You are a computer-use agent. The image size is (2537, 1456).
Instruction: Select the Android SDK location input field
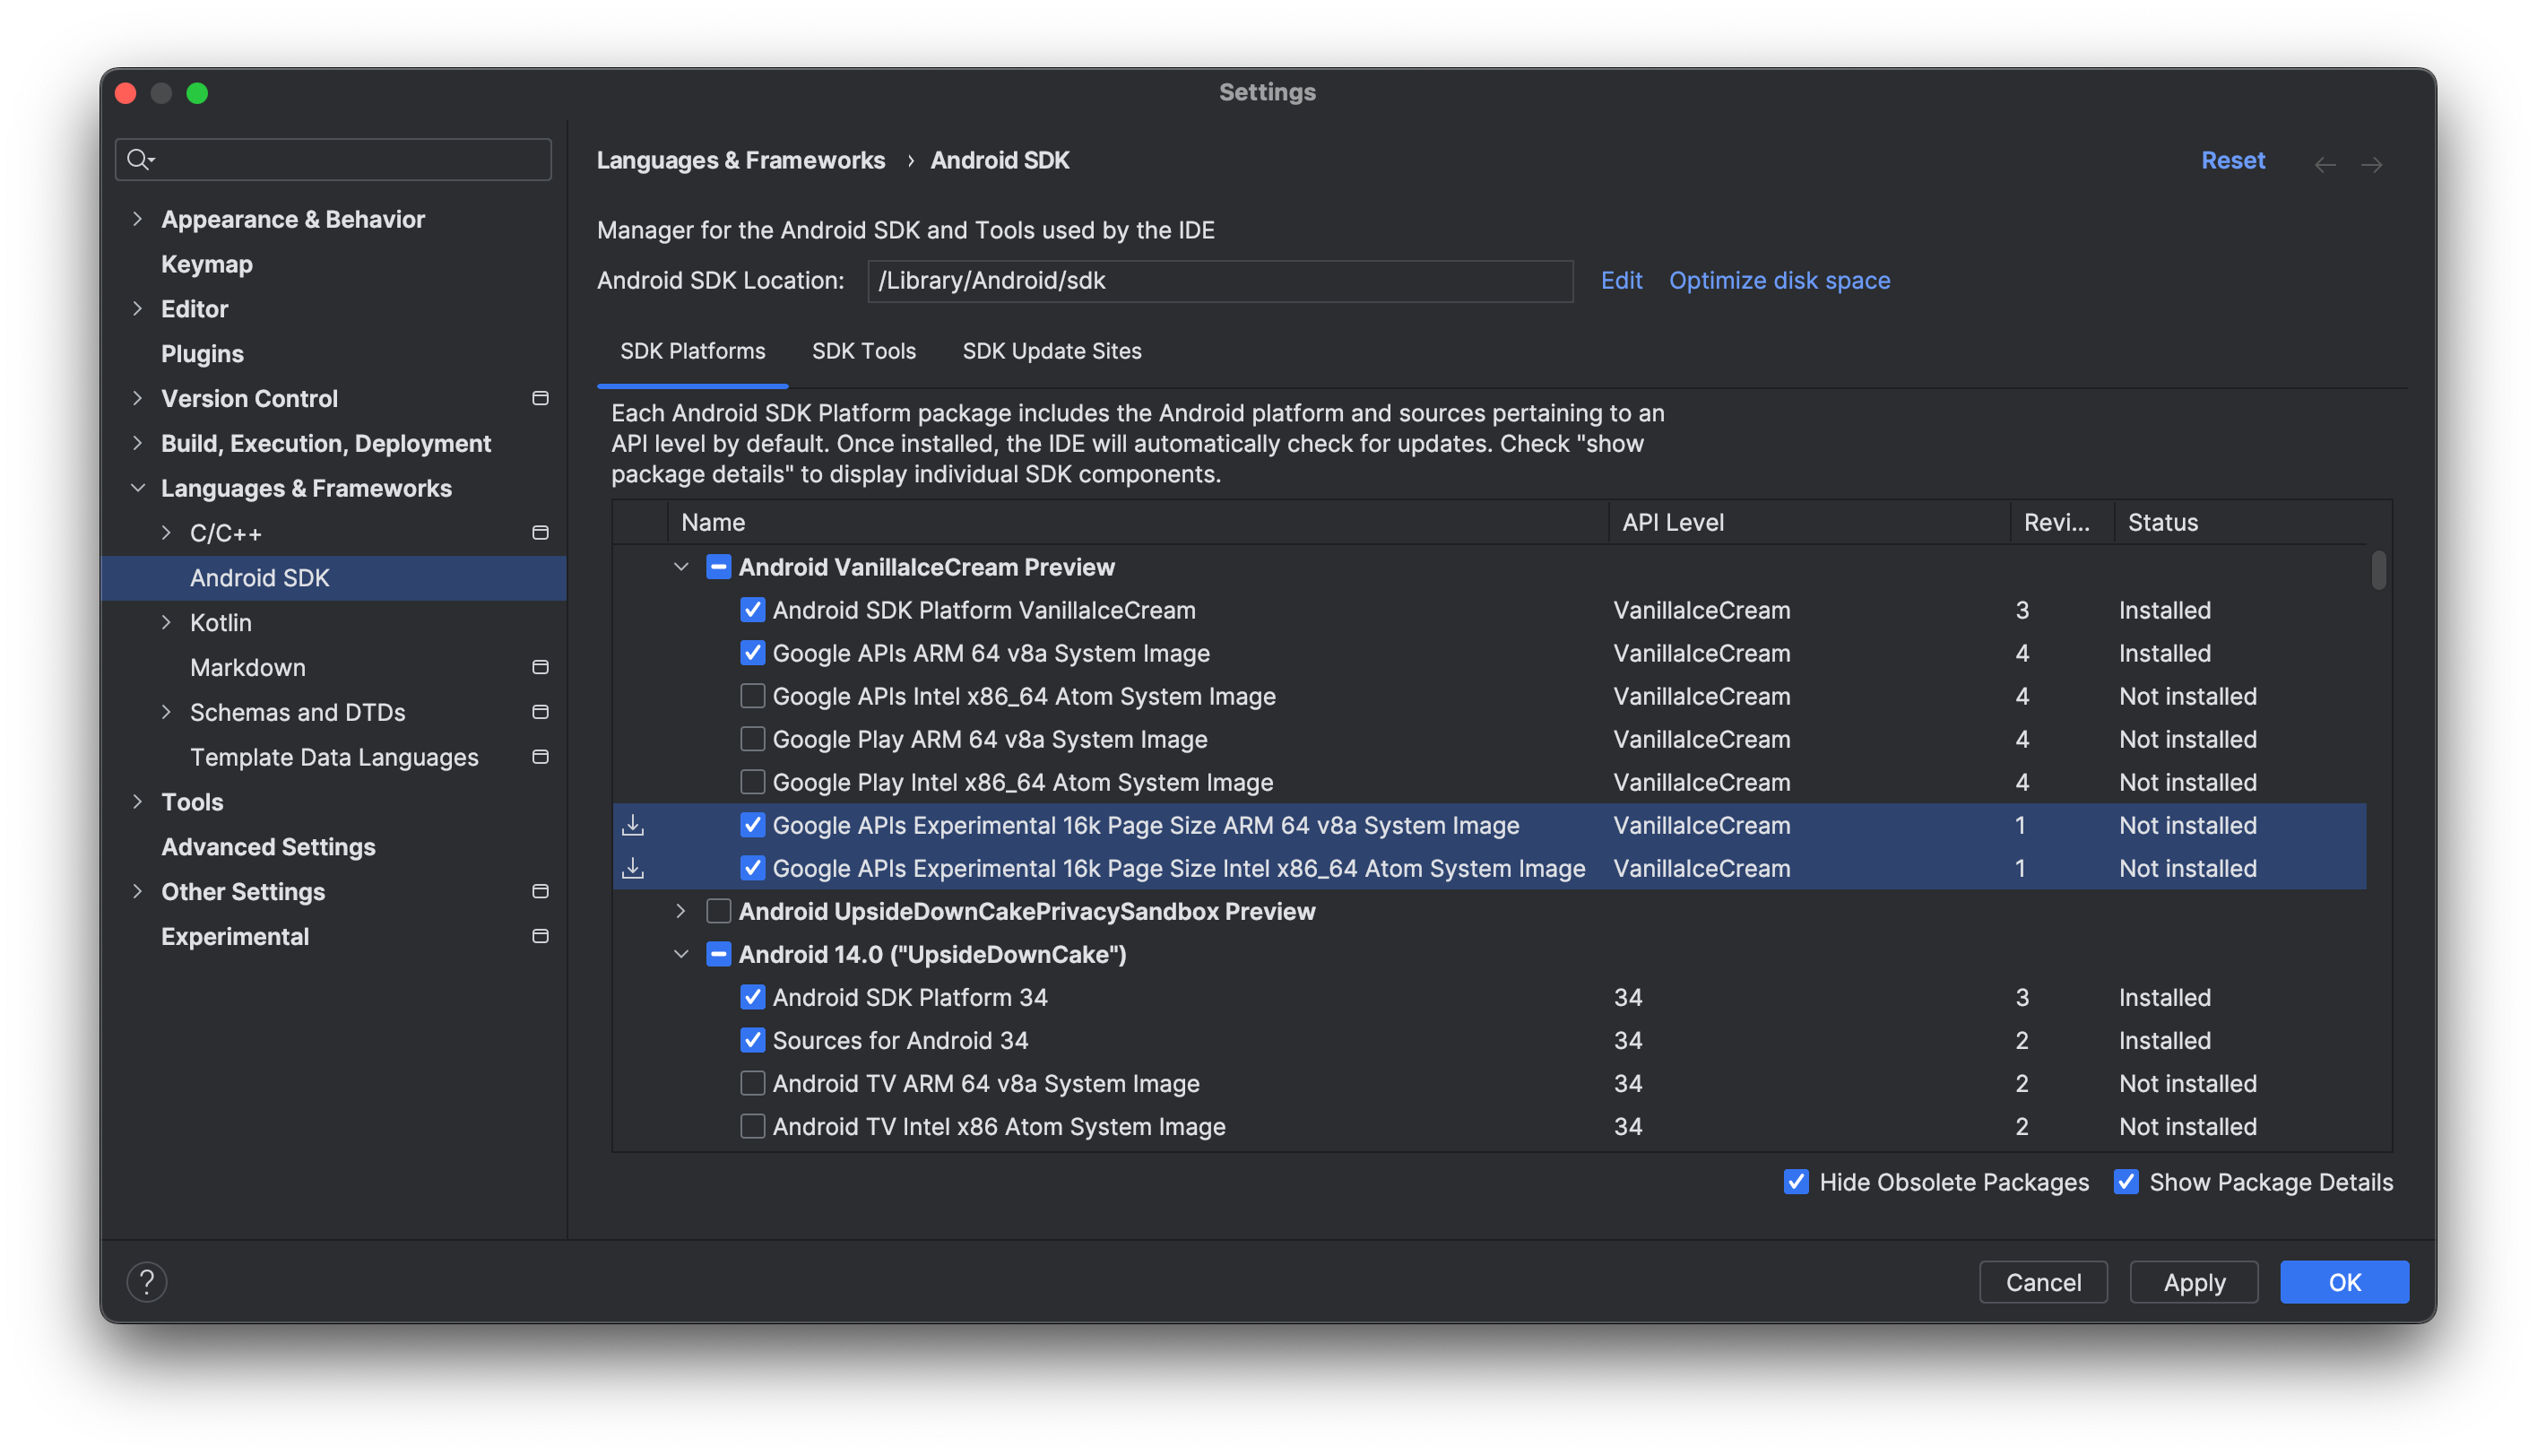(x=1220, y=279)
